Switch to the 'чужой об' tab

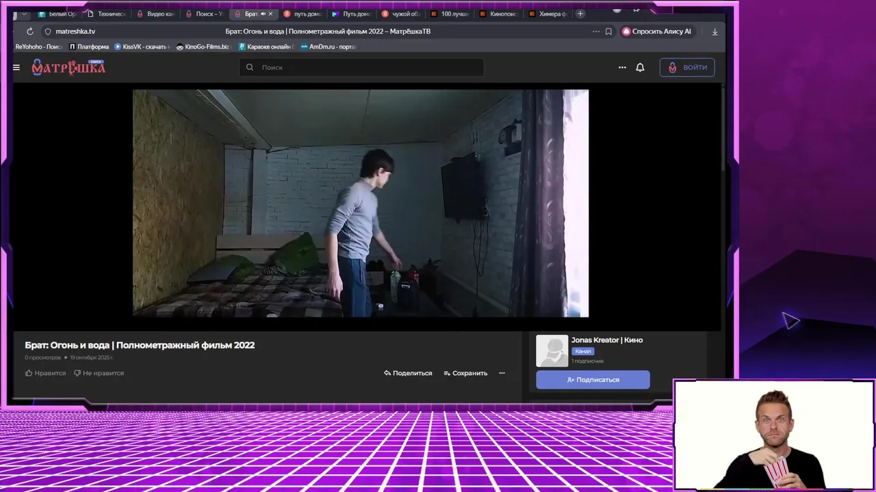(x=401, y=14)
